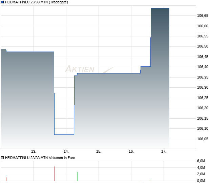Select the 106,10 price axis label
Image resolution: width=210 pixels, height=184 pixels.
pos(203,129)
